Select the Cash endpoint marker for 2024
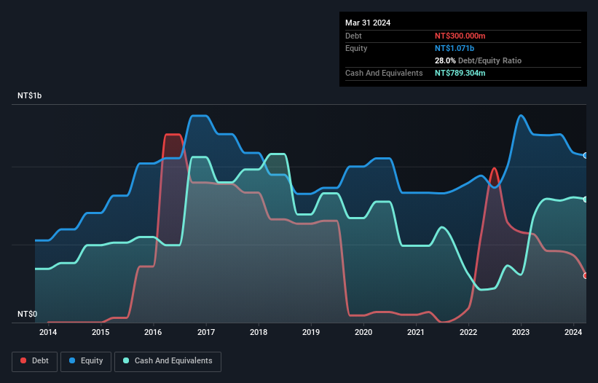 [586, 200]
